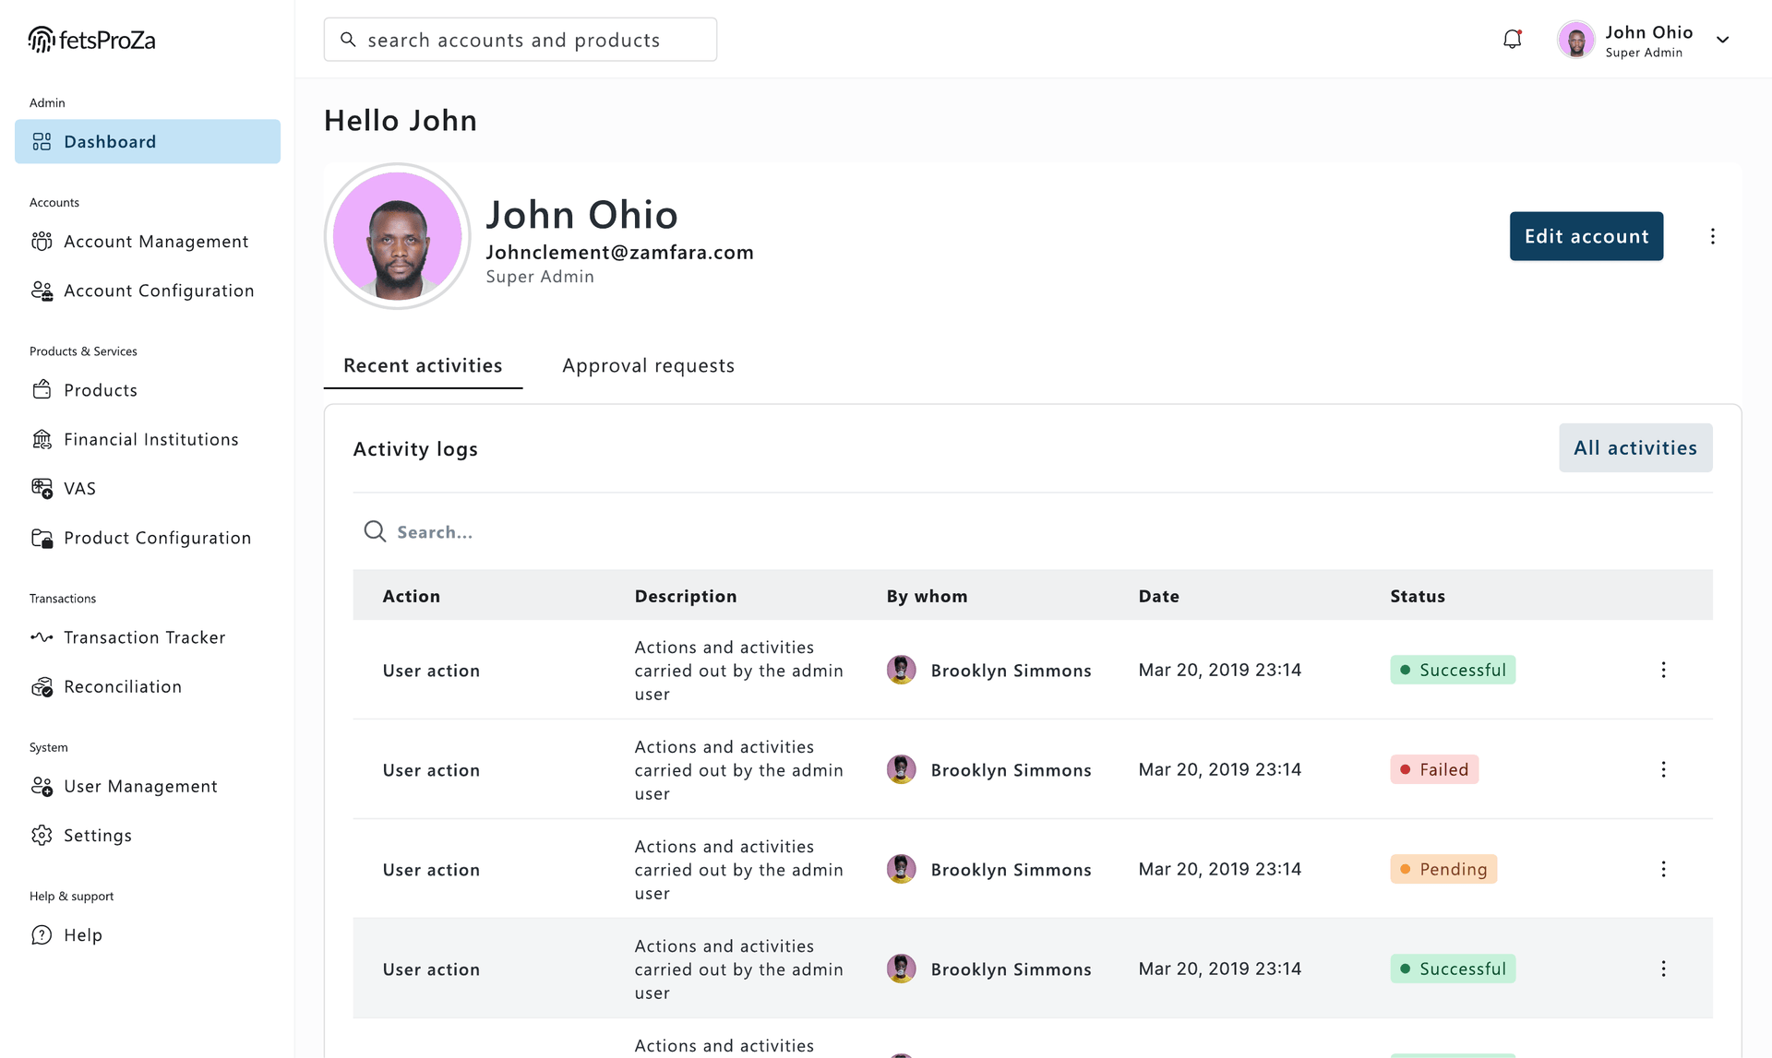1772x1058 pixels.
Task: Open notifications bell icon
Action: pyautogui.click(x=1512, y=39)
